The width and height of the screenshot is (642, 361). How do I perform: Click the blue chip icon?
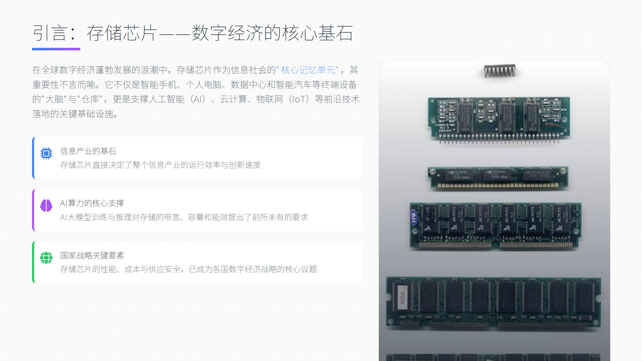(x=46, y=154)
